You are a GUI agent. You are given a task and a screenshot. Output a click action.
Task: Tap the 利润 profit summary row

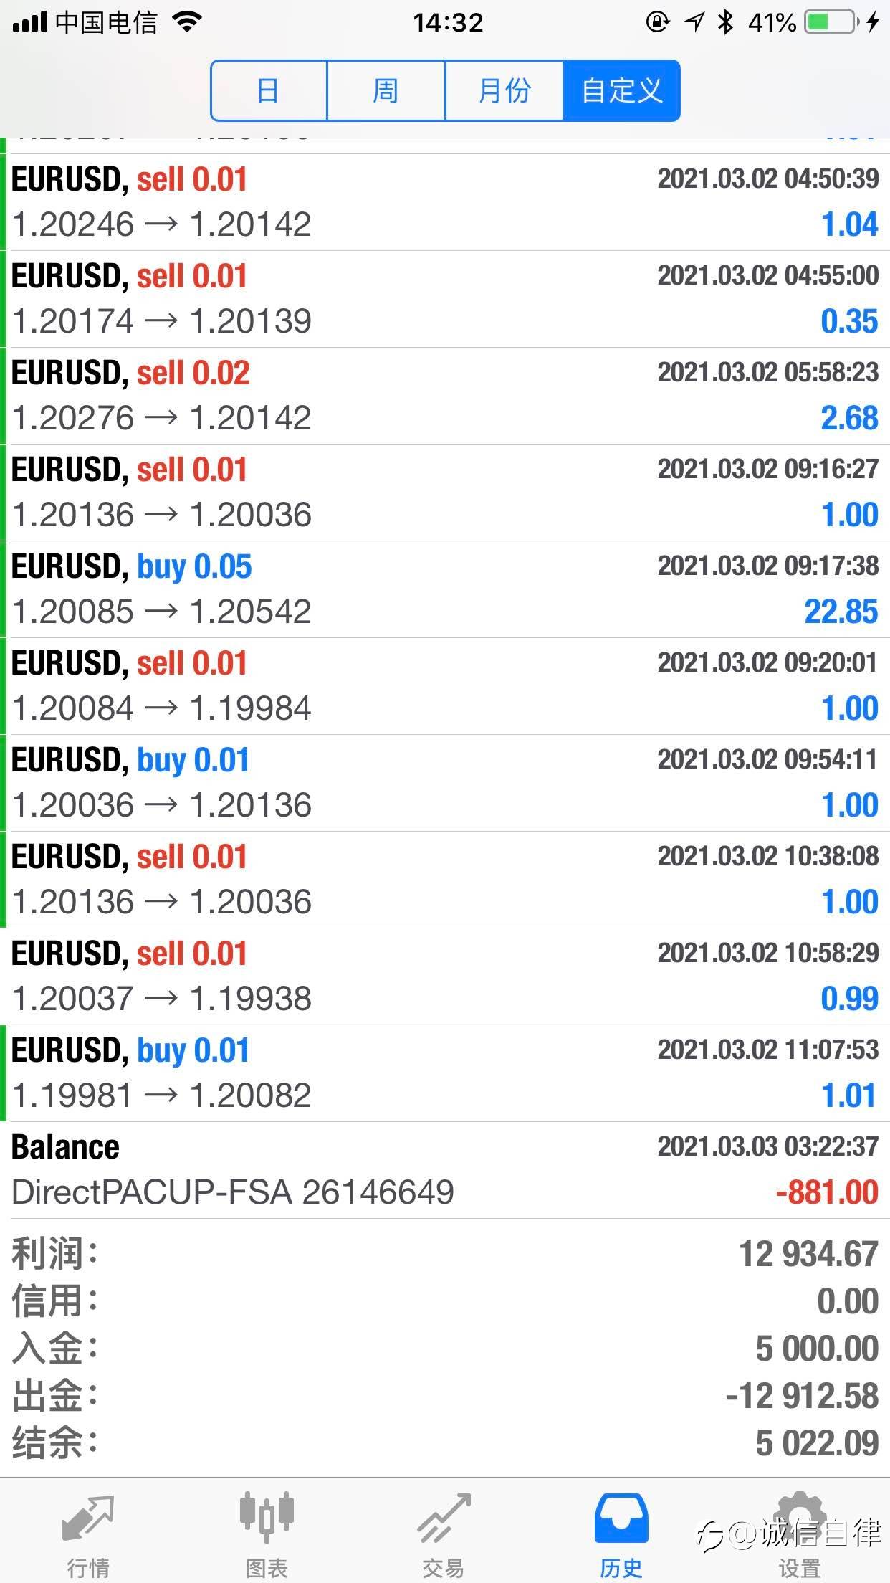[445, 1254]
